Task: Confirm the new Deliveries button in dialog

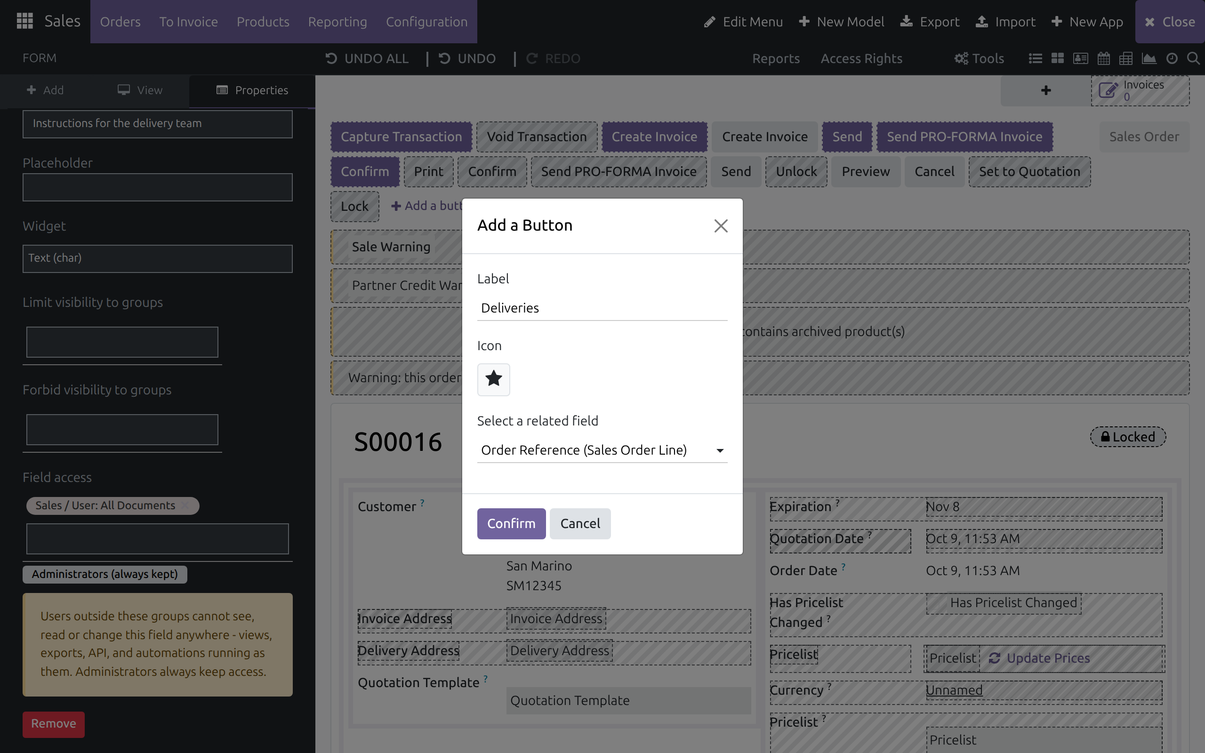Action: [x=511, y=524]
